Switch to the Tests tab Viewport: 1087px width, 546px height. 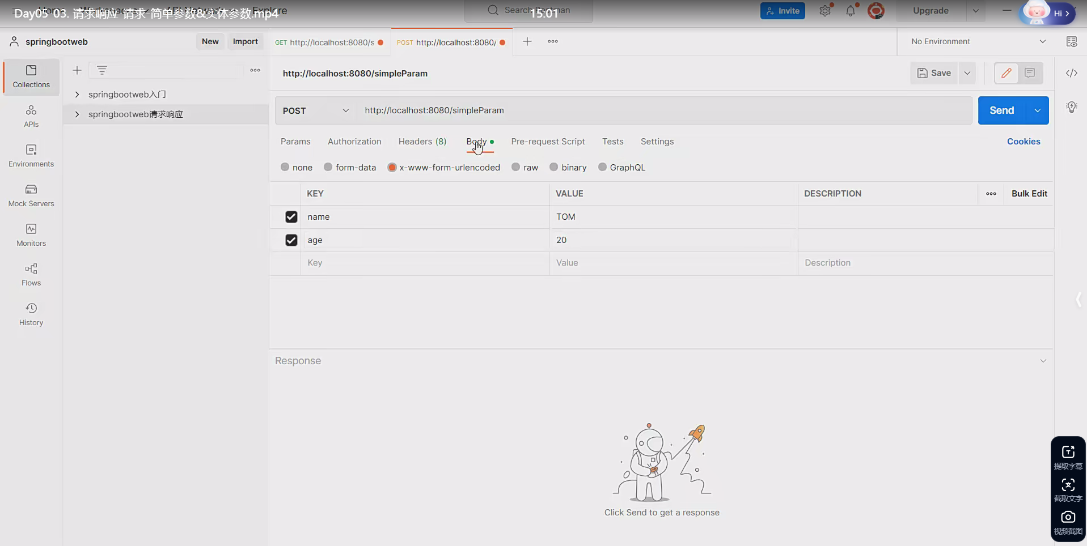pyautogui.click(x=613, y=142)
